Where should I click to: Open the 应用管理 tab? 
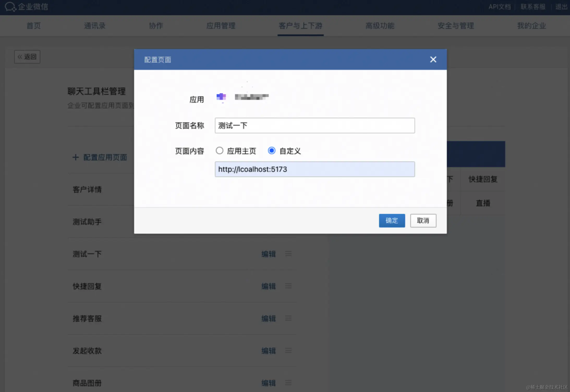221,26
